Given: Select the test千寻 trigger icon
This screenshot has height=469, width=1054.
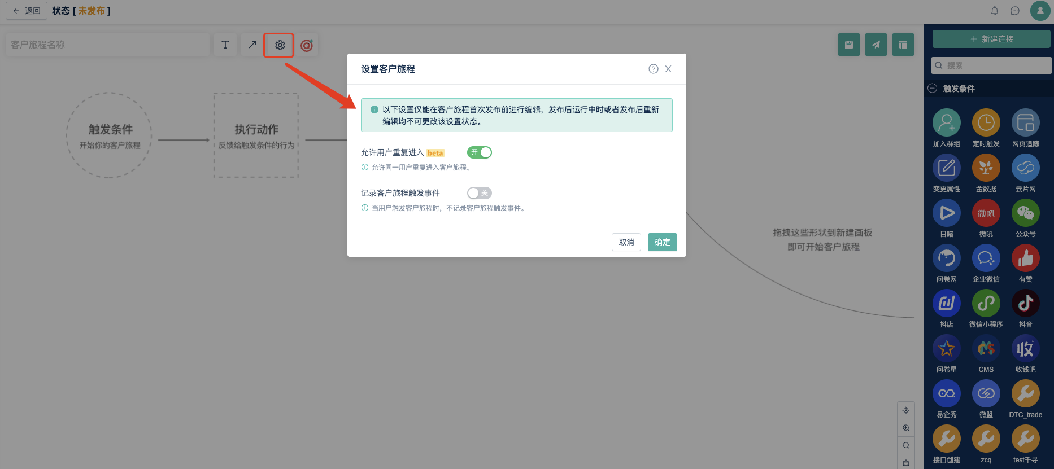Looking at the screenshot, I should 1026,439.
